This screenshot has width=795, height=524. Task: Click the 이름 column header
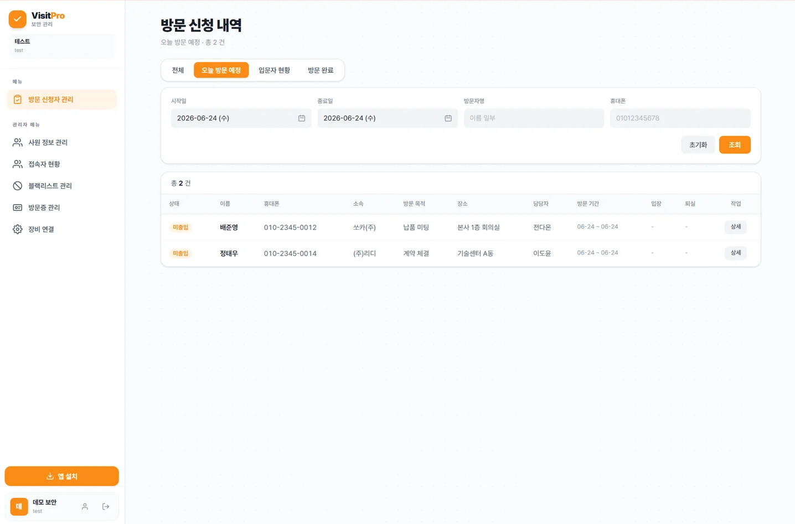pos(225,204)
